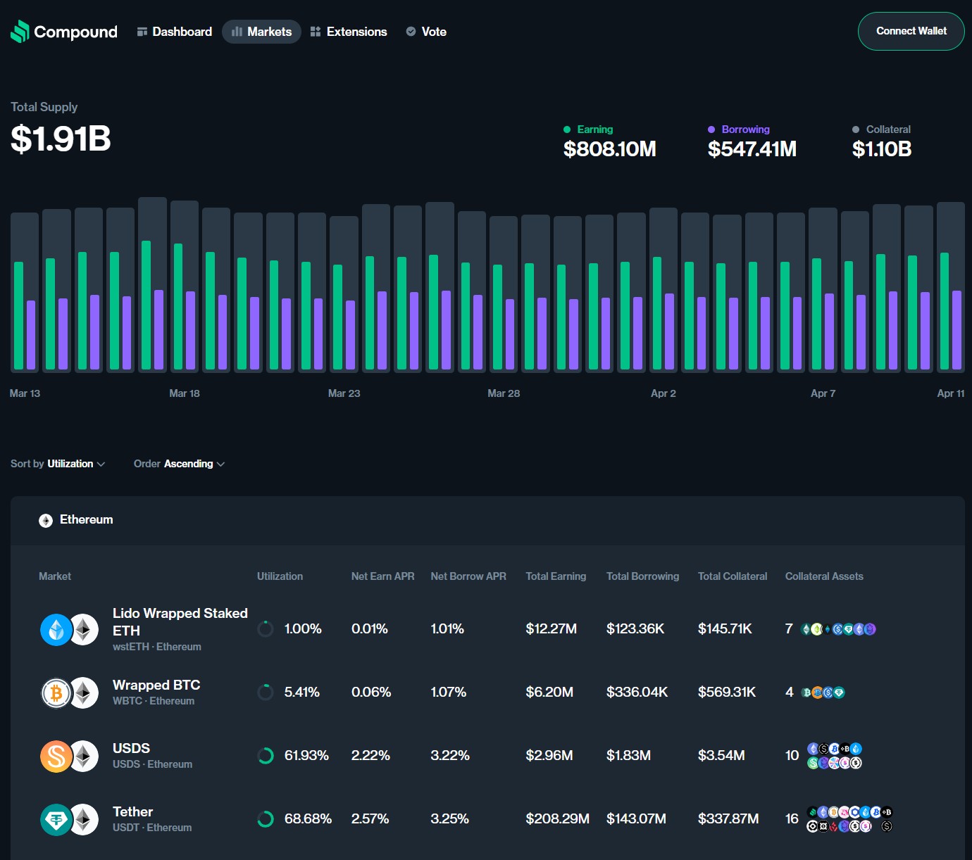972x860 pixels.
Task: Toggle the Borrowing legend indicator
Action: click(711, 129)
